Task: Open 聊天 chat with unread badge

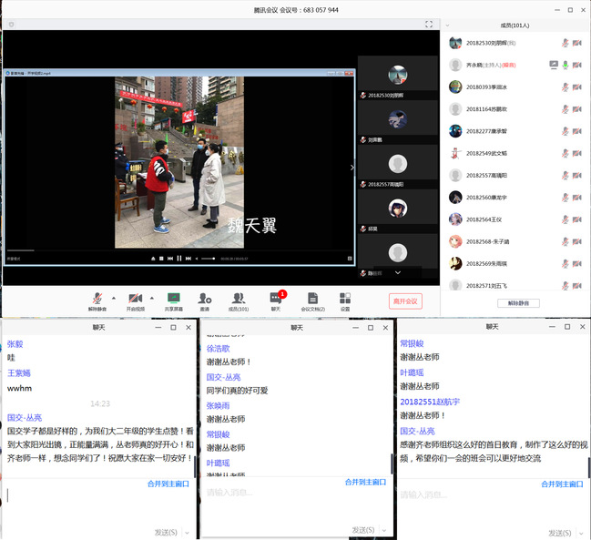Action: (x=276, y=299)
